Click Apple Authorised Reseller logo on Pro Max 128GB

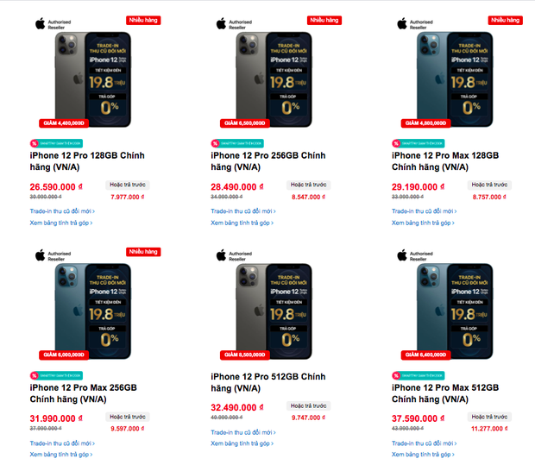[x=414, y=24]
